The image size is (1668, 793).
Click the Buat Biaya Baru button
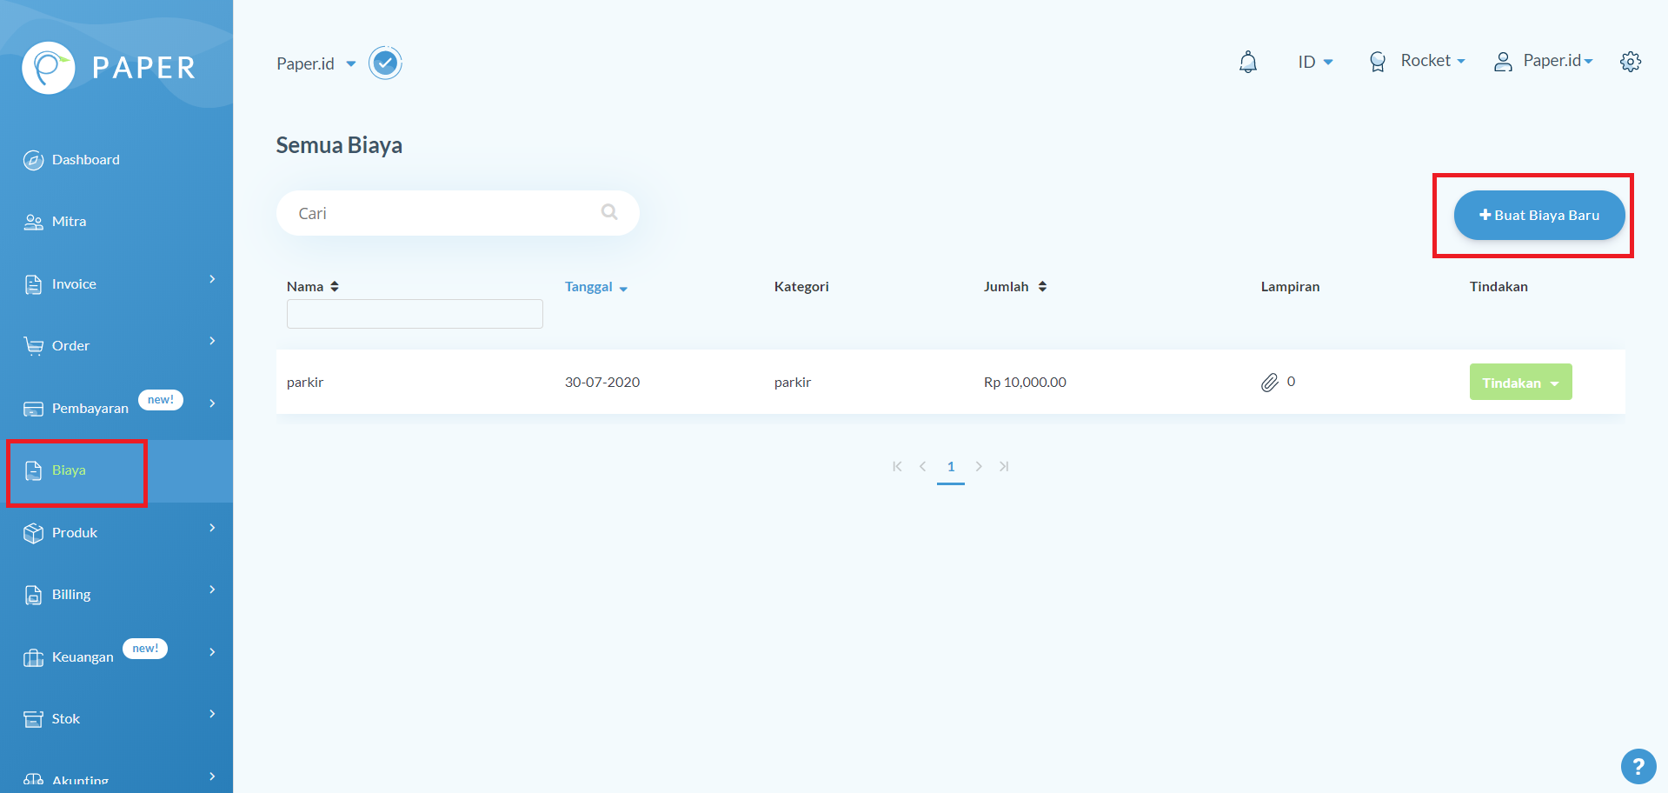point(1538,216)
